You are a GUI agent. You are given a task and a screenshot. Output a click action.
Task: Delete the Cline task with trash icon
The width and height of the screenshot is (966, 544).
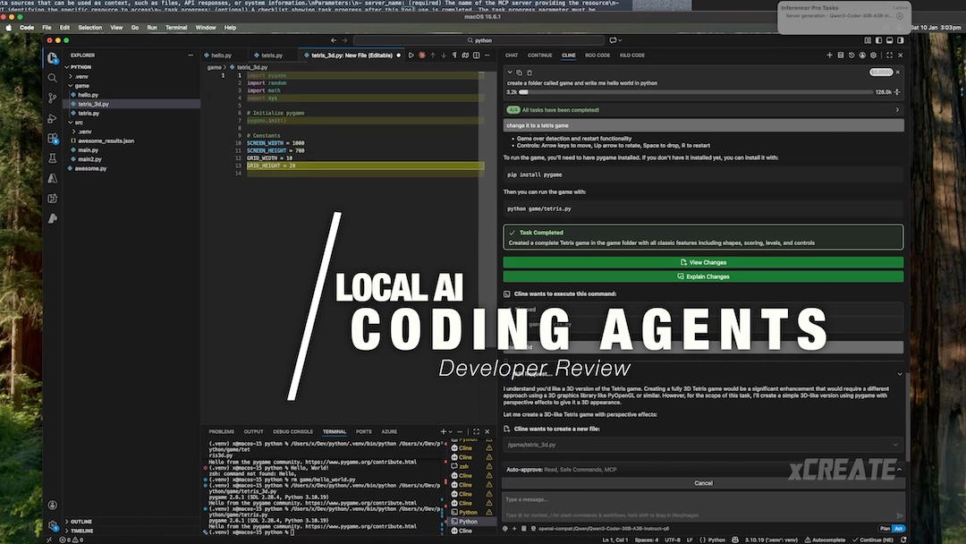pos(530,72)
